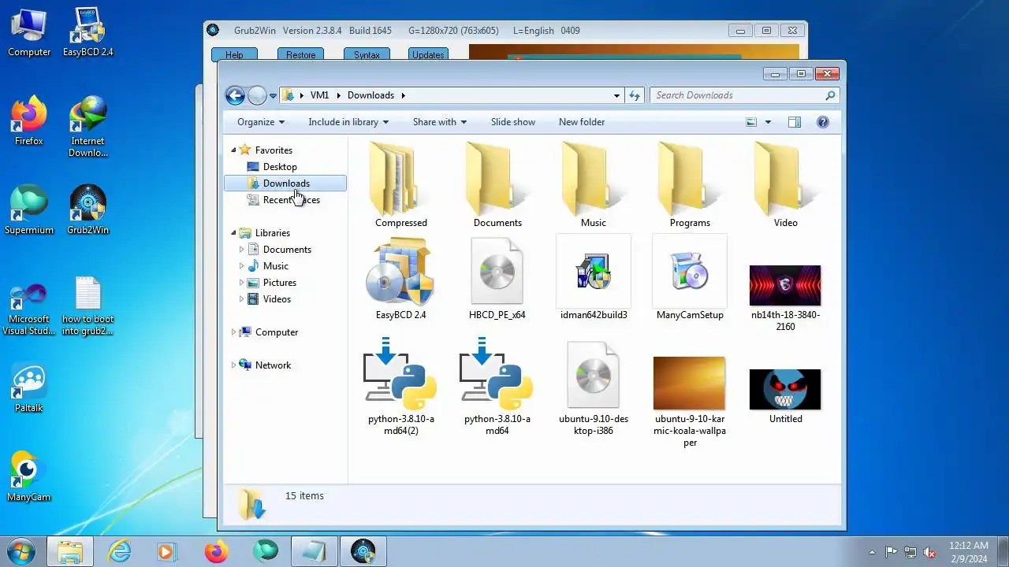Select Pictures library in sidebar
1009x567 pixels.
click(x=279, y=283)
